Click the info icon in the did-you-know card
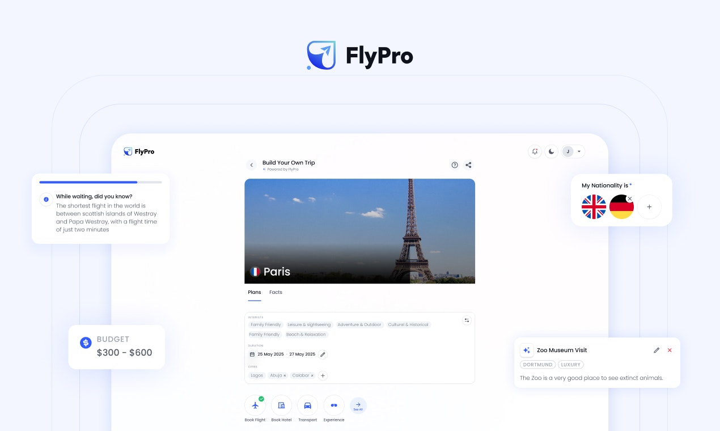This screenshot has width=720, height=431. 46,200
